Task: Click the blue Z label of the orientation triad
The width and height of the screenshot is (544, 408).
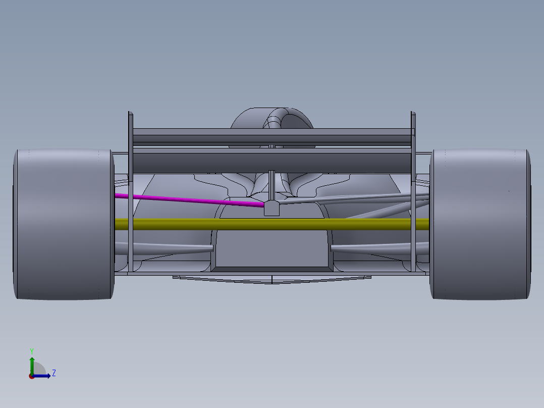Action: pos(54,373)
